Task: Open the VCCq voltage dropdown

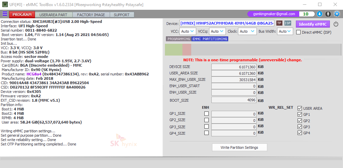Action: pos(217,31)
